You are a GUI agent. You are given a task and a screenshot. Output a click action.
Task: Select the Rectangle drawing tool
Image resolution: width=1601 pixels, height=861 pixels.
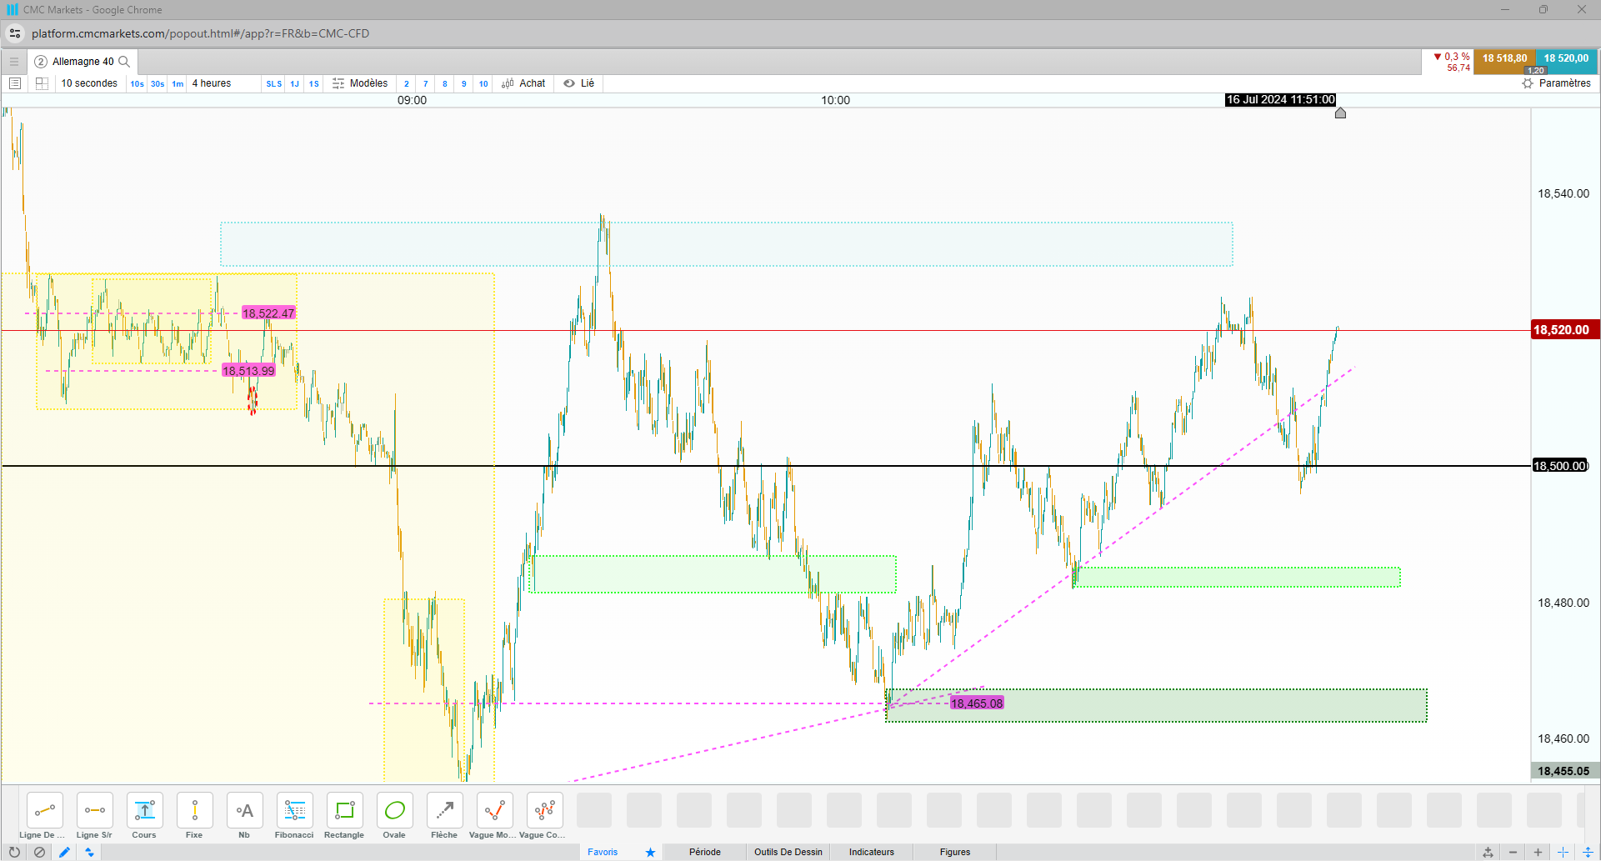pyautogui.click(x=344, y=815)
